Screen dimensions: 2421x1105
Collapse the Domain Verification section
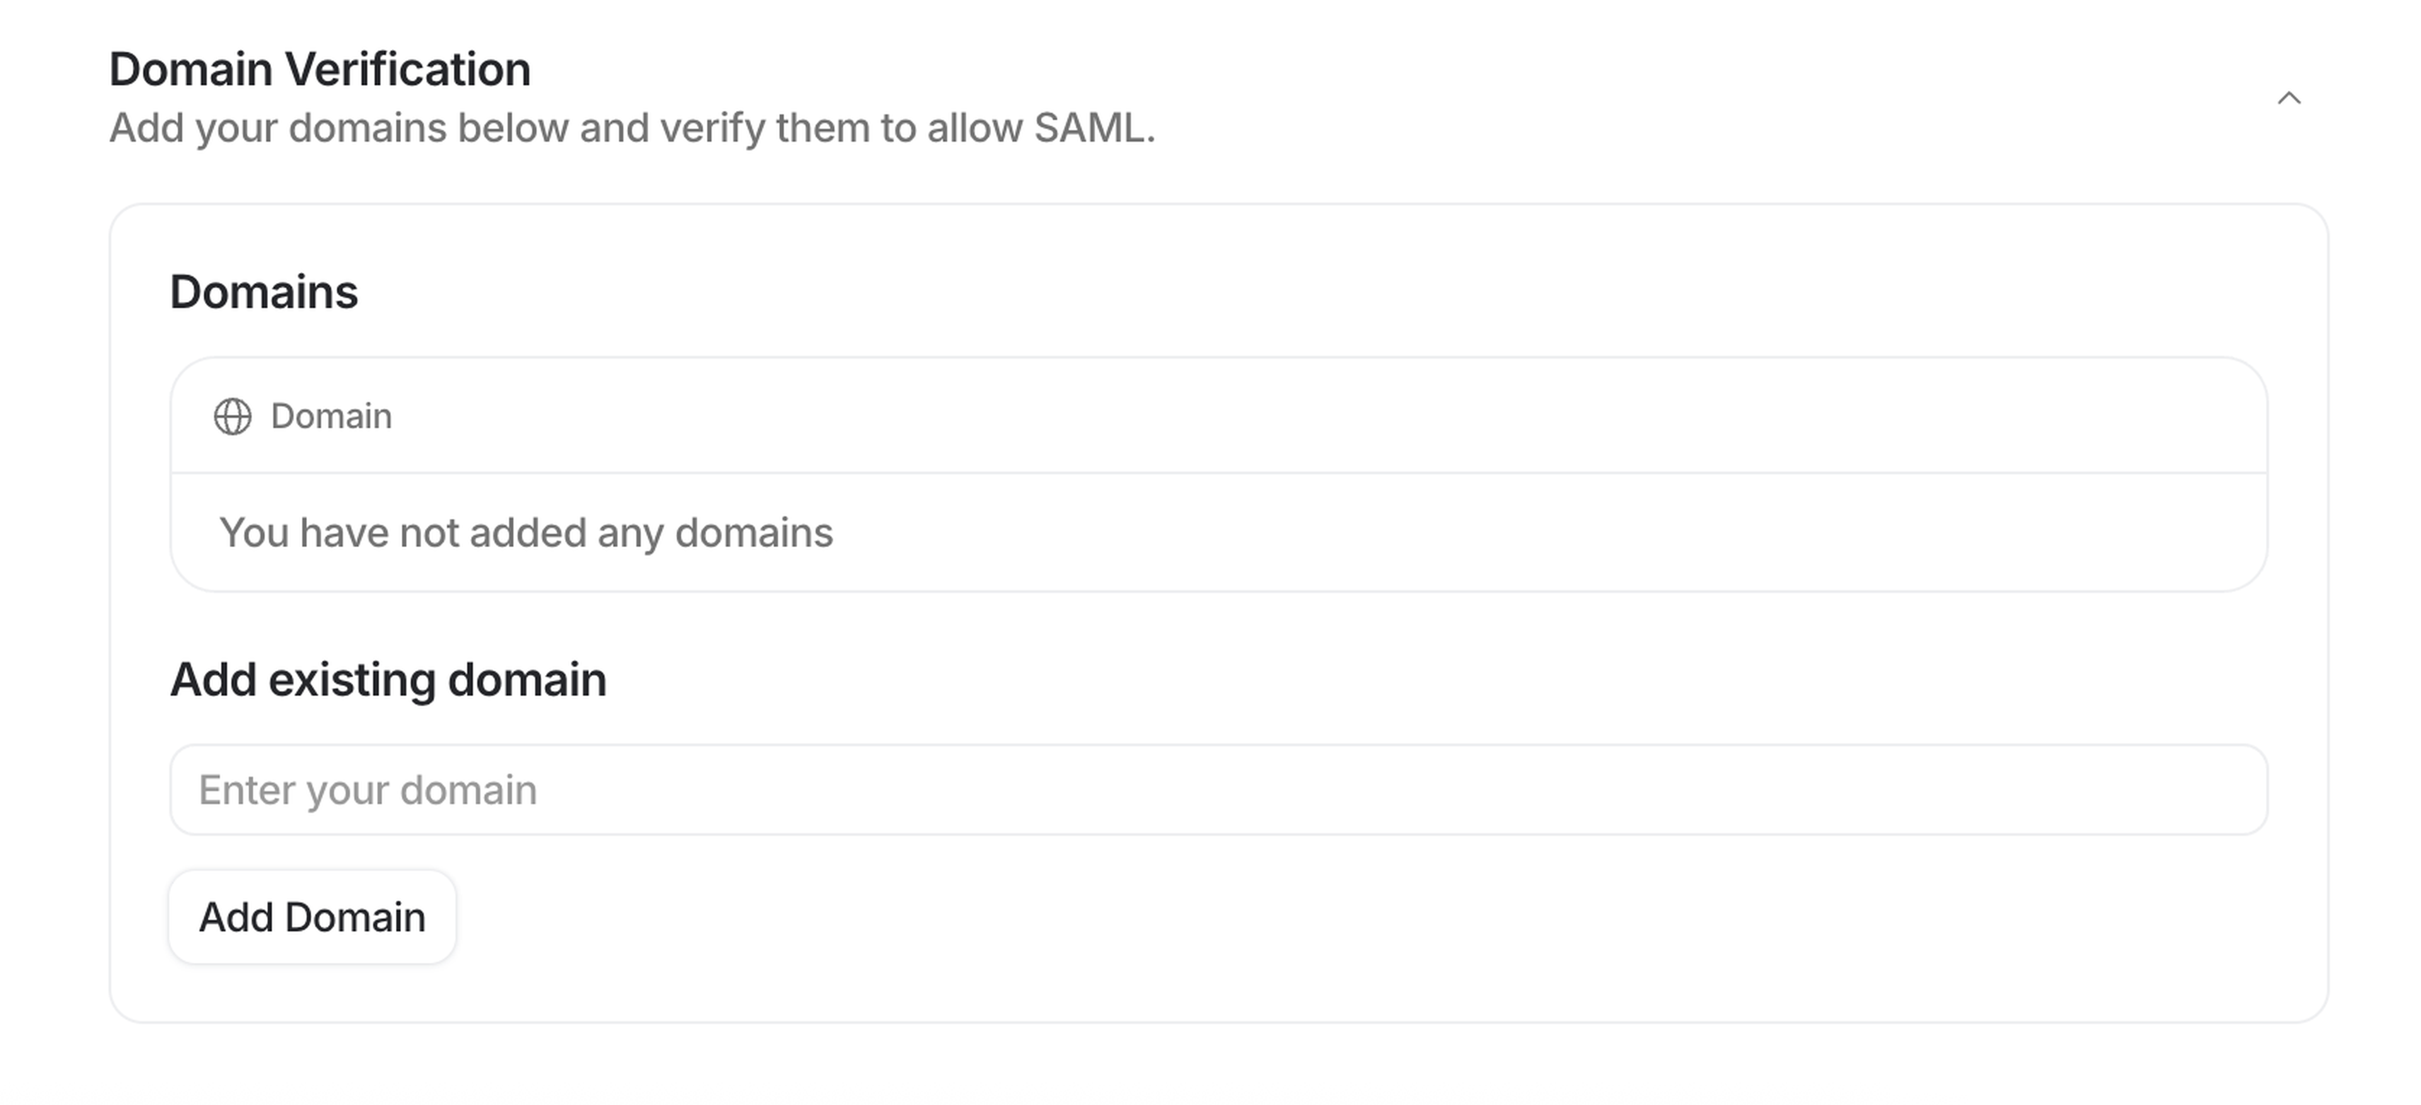(2289, 98)
